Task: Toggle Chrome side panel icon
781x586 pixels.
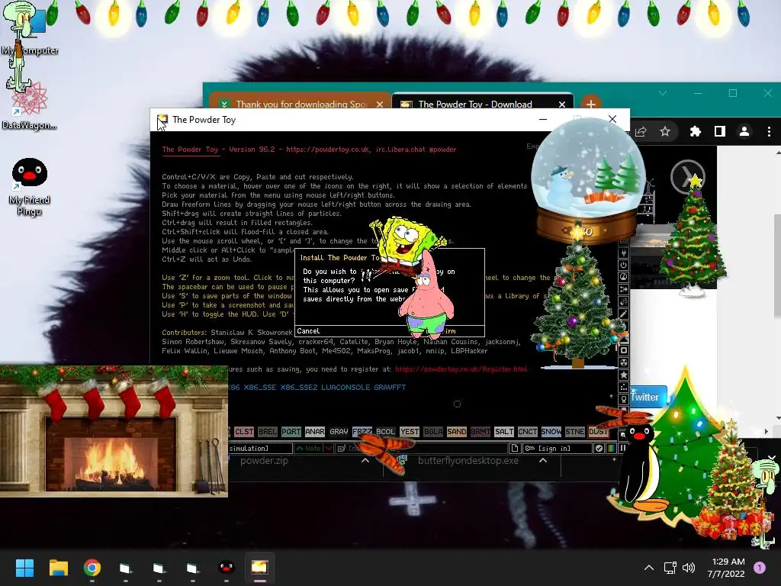Action: coord(720,131)
